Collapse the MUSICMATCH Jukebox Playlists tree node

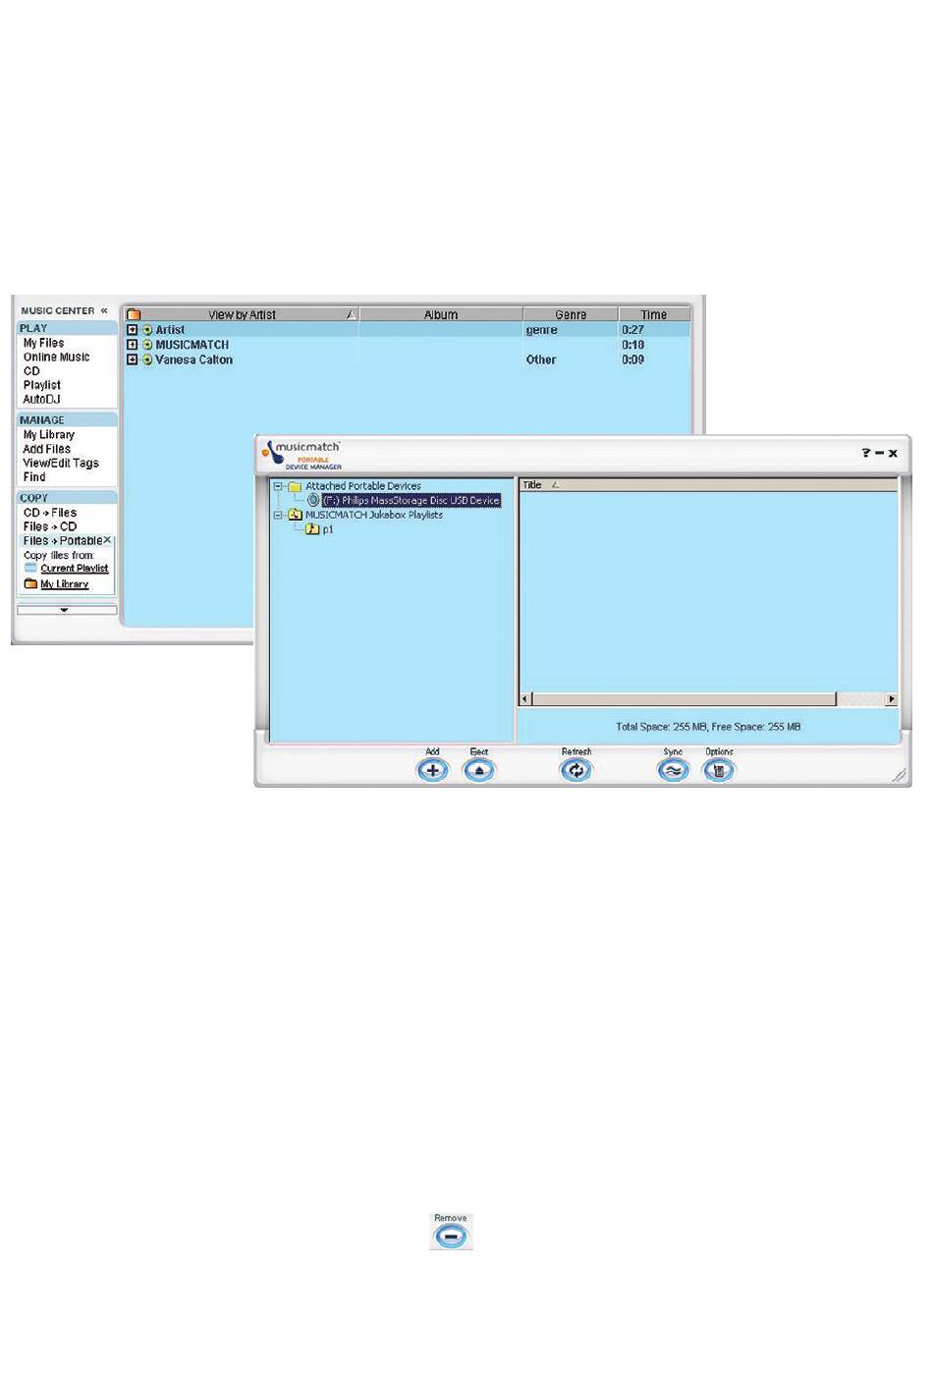[279, 514]
